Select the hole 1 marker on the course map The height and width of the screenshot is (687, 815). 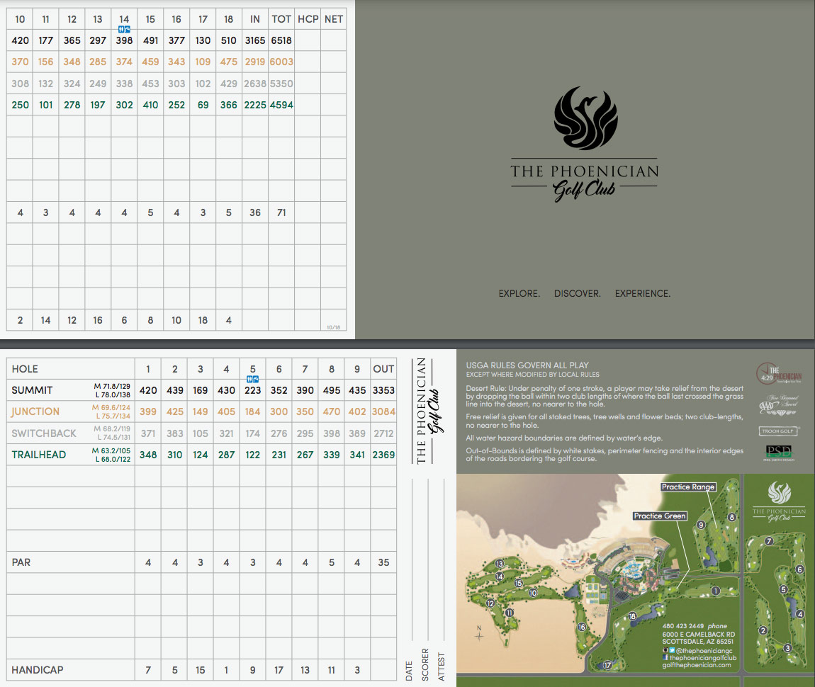[716, 591]
